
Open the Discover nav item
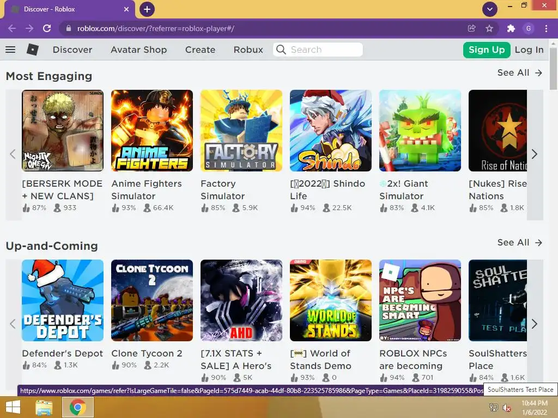point(72,50)
